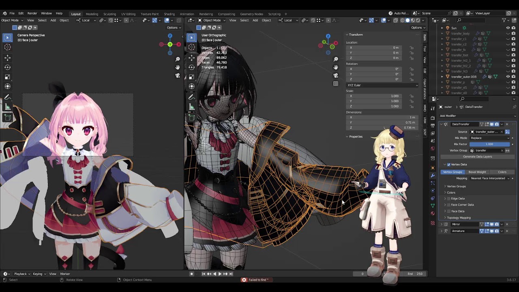The height and width of the screenshot is (292, 519).
Task: Uncheck the Vertex Data checkbox
Action: click(448, 165)
